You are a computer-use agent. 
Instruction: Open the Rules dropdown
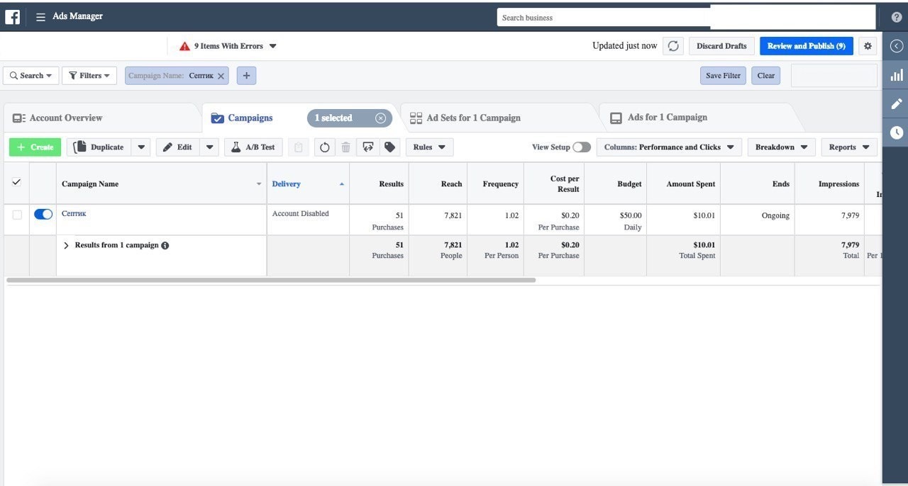[x=429, y=147]
